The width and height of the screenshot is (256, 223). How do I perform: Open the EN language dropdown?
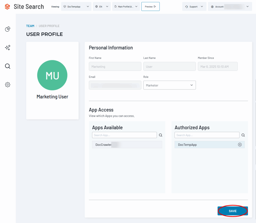point(102,7)
